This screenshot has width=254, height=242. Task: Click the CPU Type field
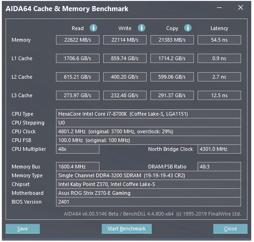coord(148,114)
